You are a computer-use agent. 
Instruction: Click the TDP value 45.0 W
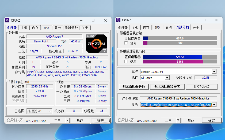pyautogui.click(x=76, y=41)
